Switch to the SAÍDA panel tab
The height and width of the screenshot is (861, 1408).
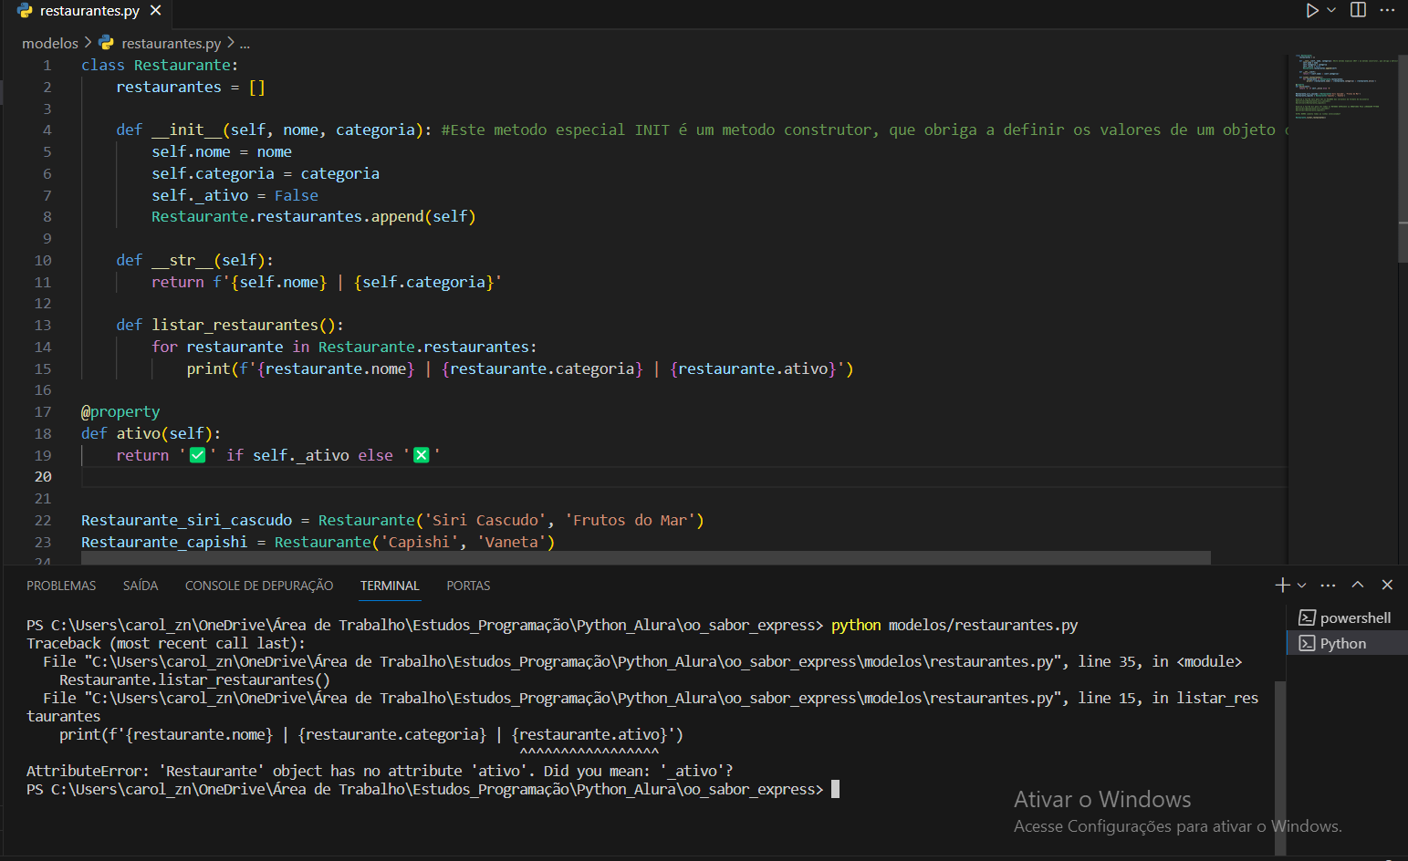tap(141, 586)
